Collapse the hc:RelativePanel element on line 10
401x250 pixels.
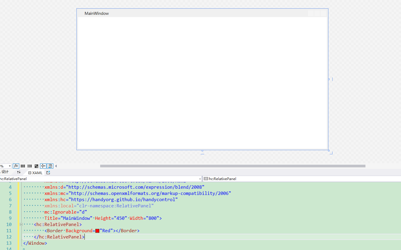[x=20, y=224]
